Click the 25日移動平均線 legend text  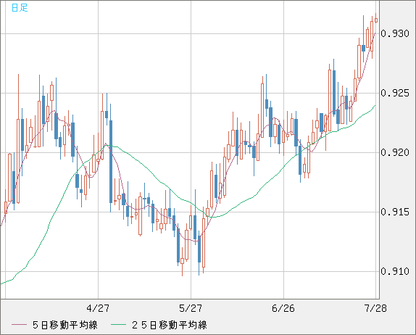170,325
